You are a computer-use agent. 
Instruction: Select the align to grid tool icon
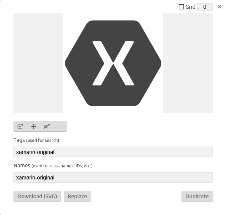[60, 126]
